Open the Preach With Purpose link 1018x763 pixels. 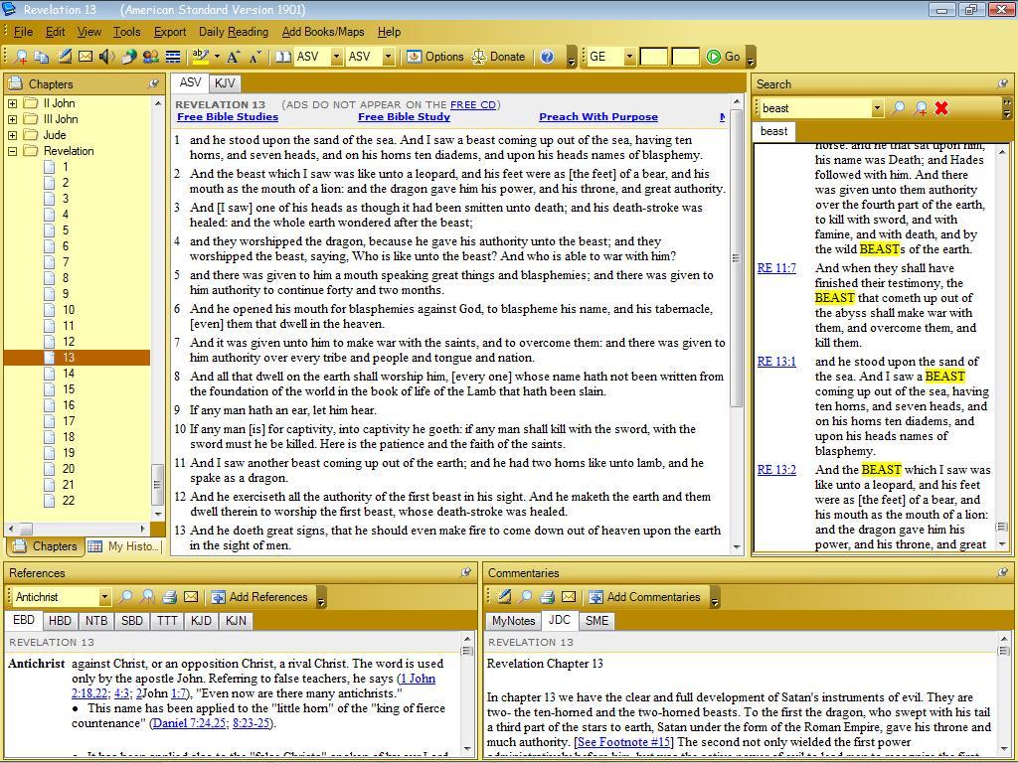pyautogui.click(x=597, y=117)
